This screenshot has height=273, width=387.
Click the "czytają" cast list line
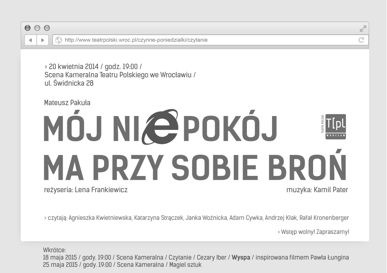197,218
